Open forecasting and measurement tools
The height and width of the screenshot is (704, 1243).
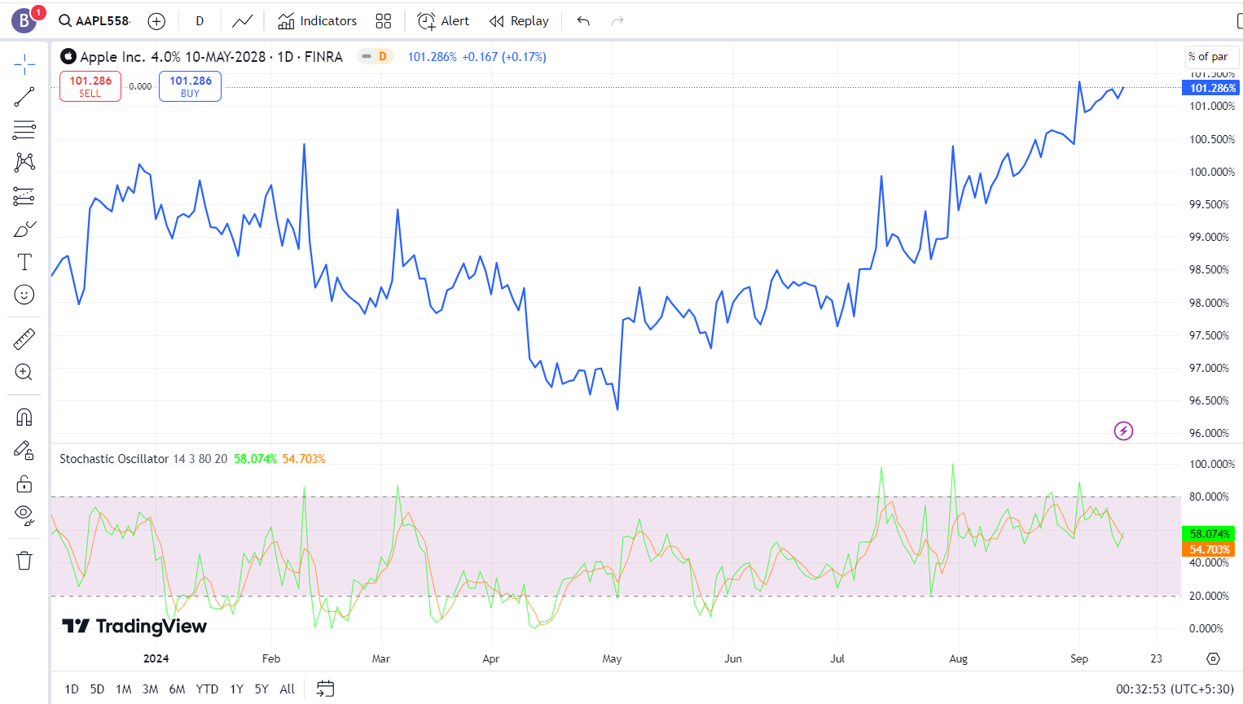(x=24, y=196)
